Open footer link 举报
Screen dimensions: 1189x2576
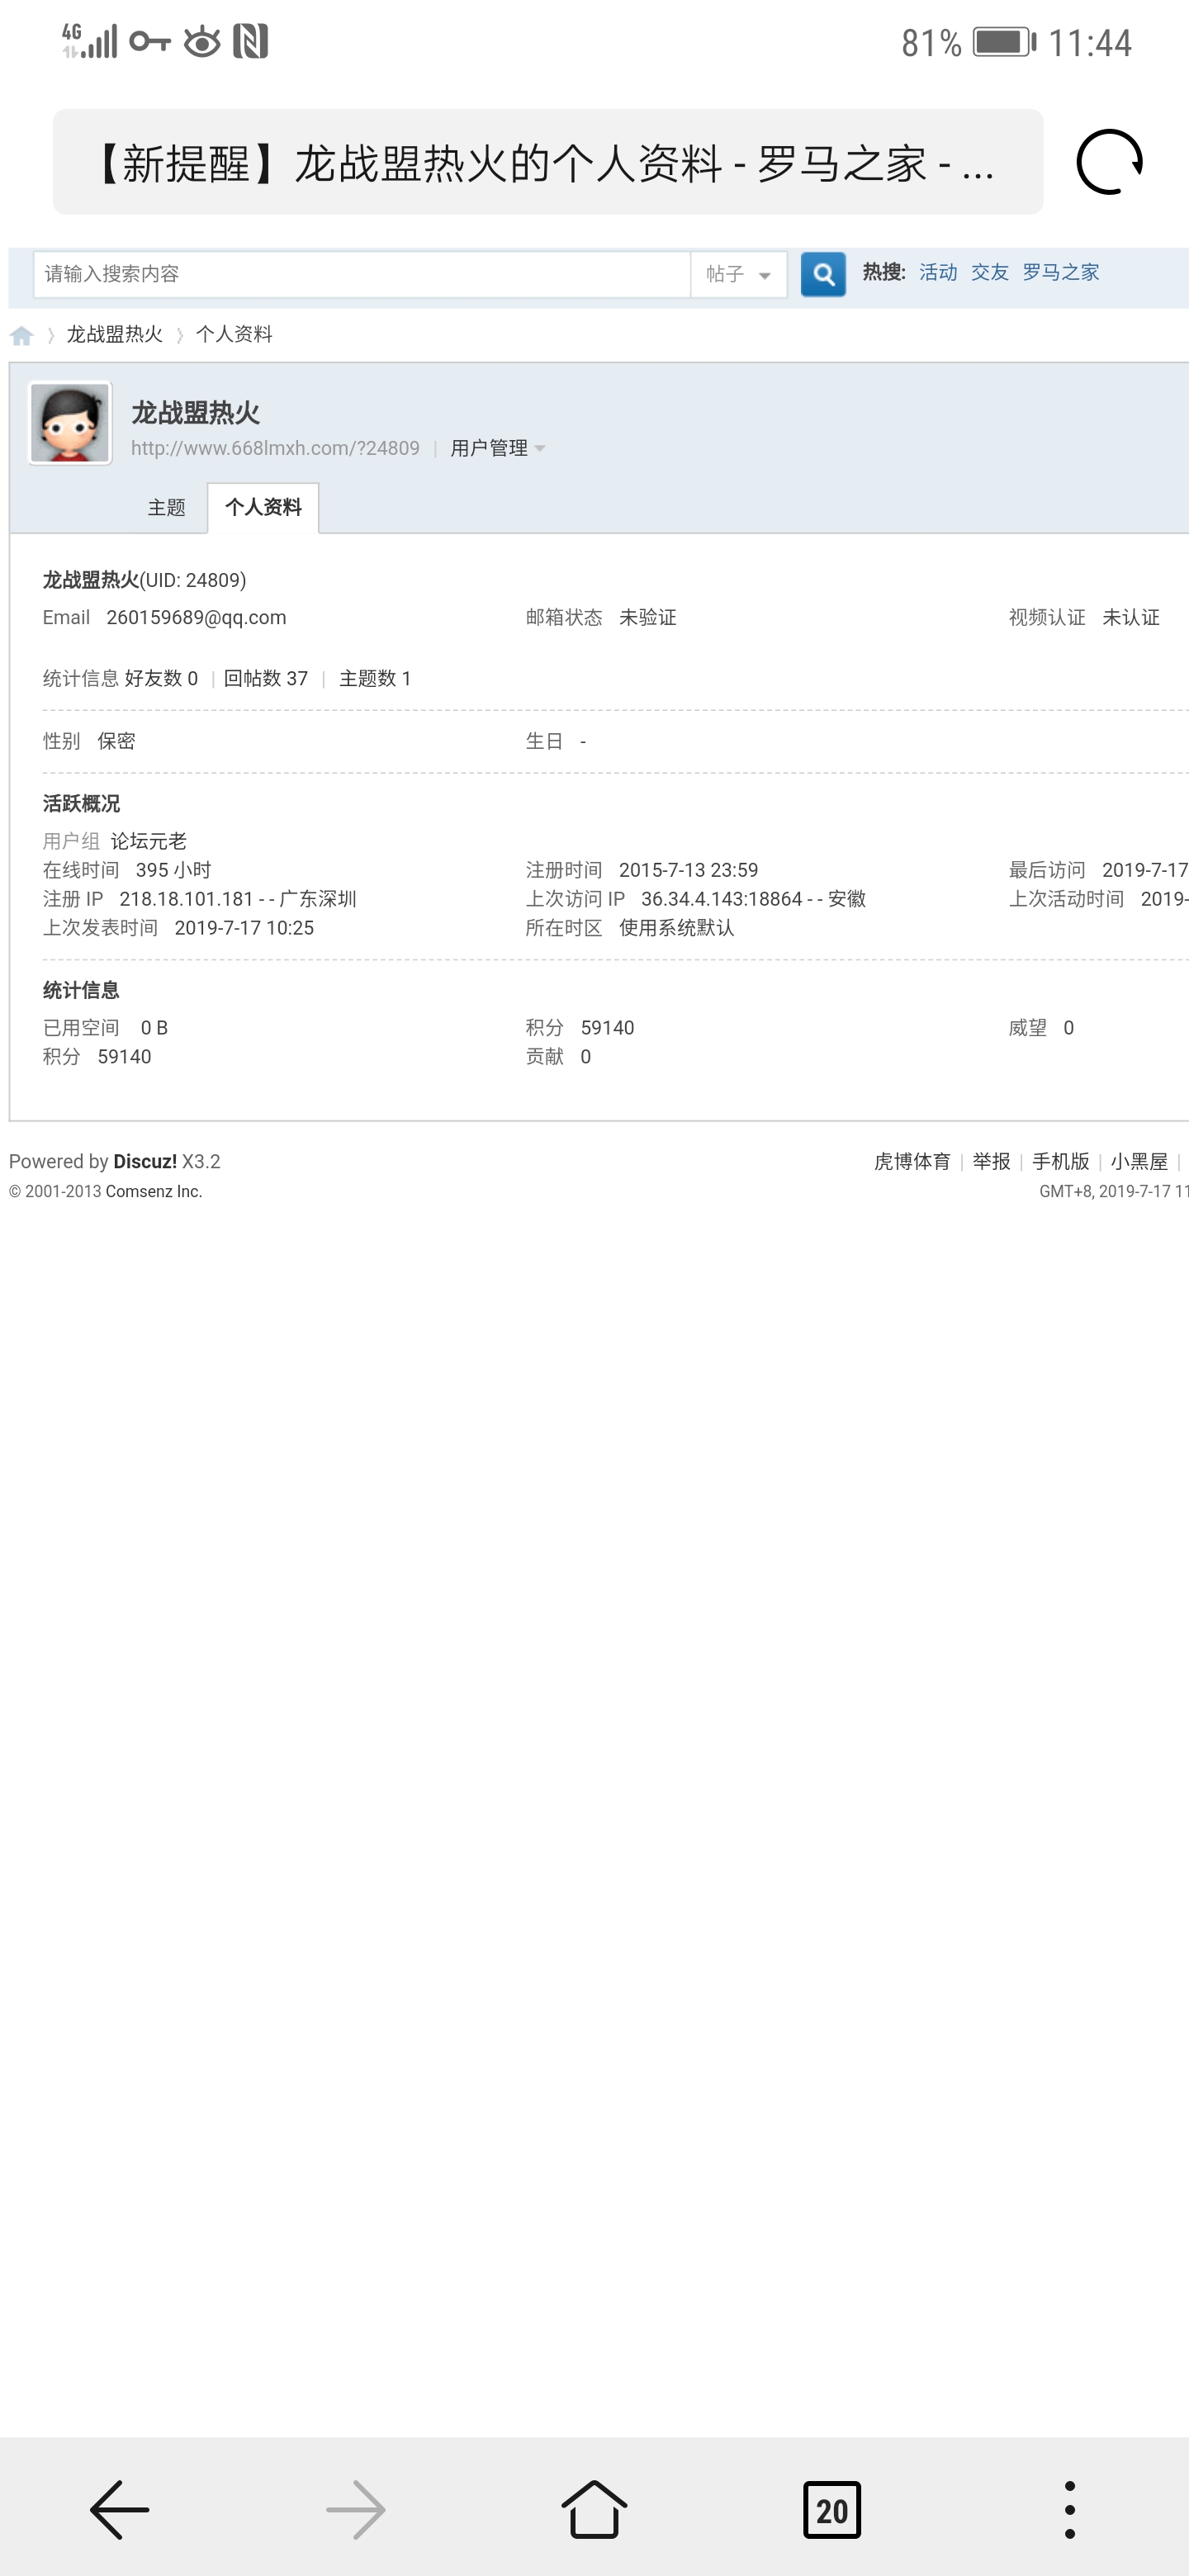point(991,1161)
